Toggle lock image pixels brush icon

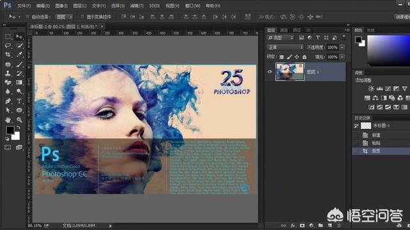pyautogui.click(x=289, y=57)
